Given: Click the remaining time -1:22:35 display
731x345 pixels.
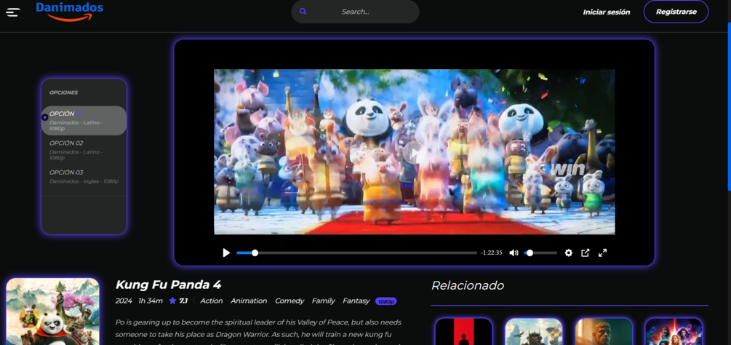Looking at the screenshot, I should coord(492,253).
